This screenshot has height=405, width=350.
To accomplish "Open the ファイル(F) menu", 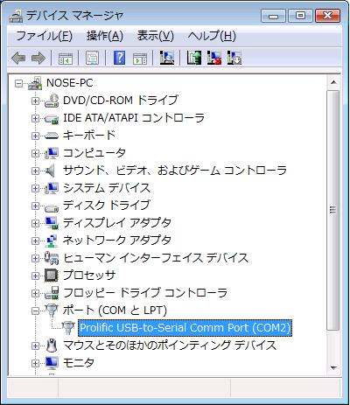I will click(44, 36).
